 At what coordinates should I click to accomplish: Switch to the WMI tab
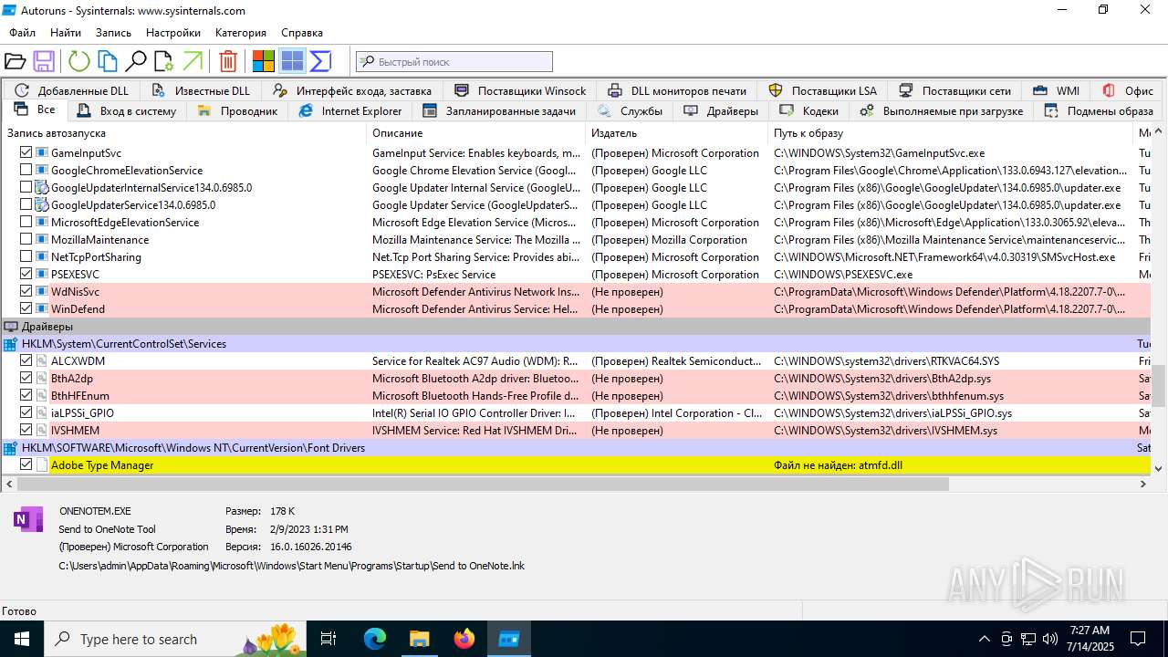tap(1057, 90)
